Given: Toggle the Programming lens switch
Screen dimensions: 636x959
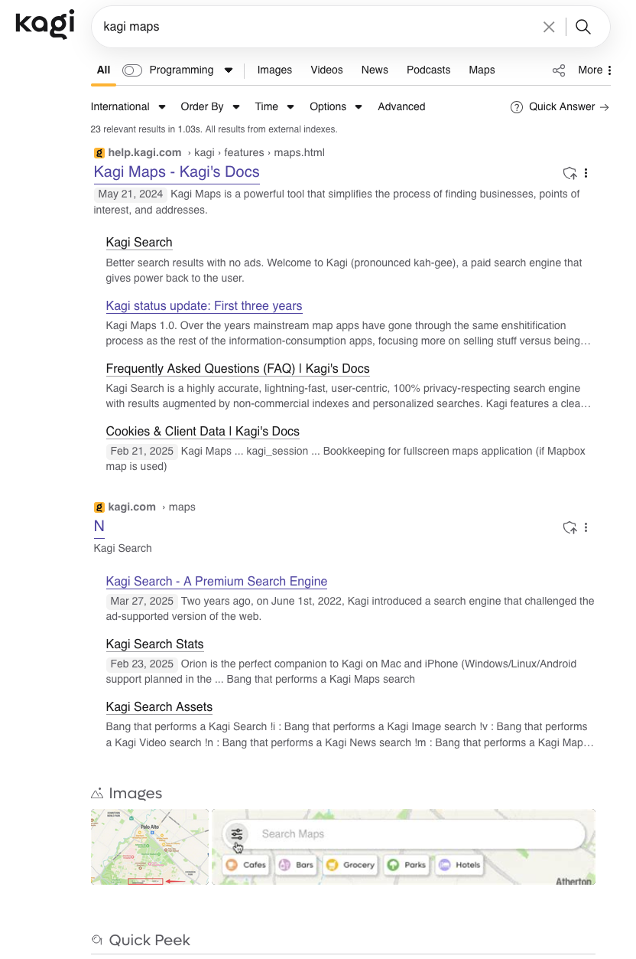Looking at the screenshot, I should click(x=132, y=70).
